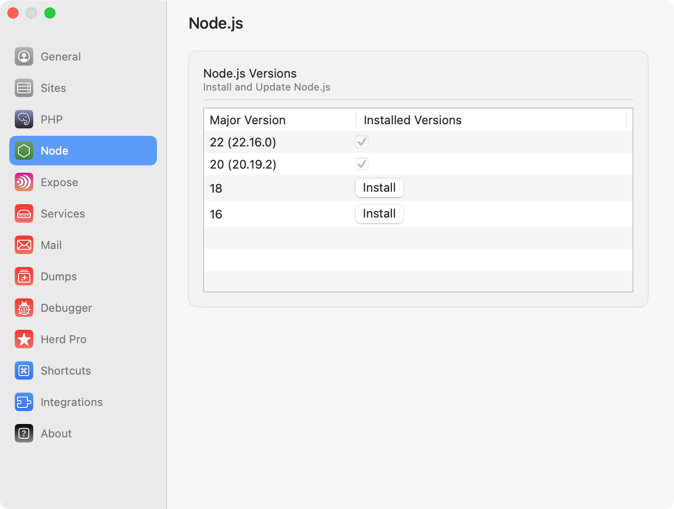674x509 pixels.
Task: Select the version '18' cell
Action: tap(216, 188)
